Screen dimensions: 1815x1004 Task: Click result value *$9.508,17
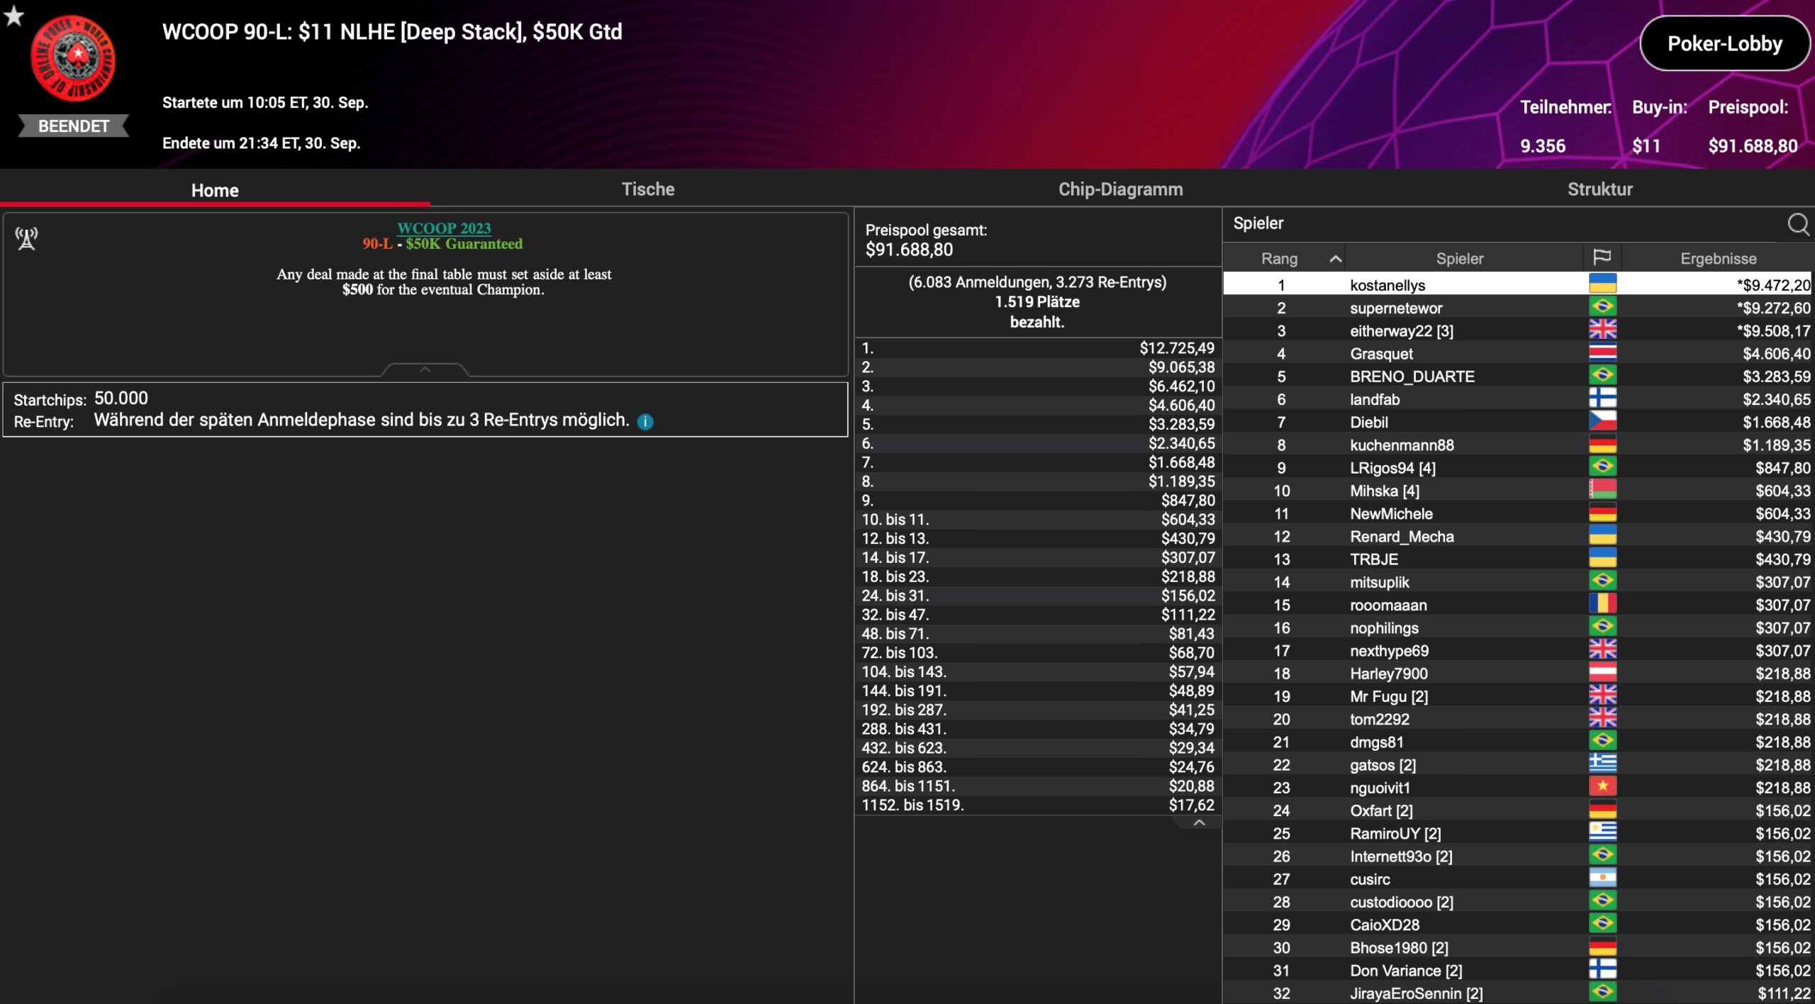(x=1773, y=330)
